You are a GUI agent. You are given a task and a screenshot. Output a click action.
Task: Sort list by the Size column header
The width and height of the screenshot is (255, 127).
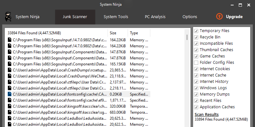(118, 33)
